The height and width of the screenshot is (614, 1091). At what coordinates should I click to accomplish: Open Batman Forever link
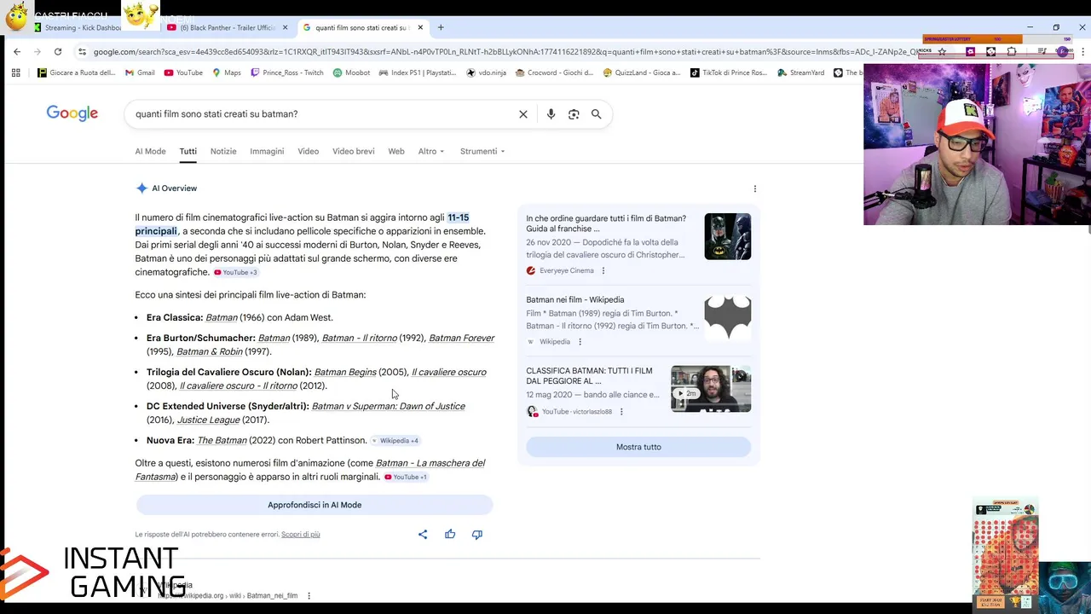[461, 338]
